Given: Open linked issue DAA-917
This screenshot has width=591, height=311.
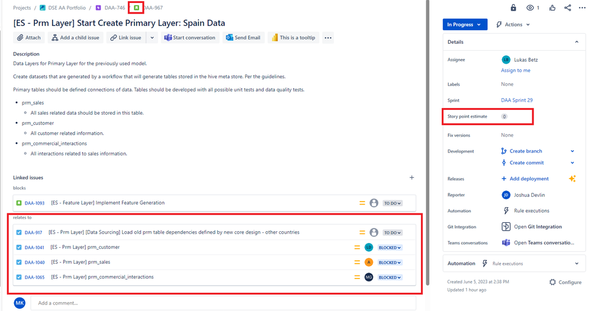Looking at the screenshot, I should point(33,233).
